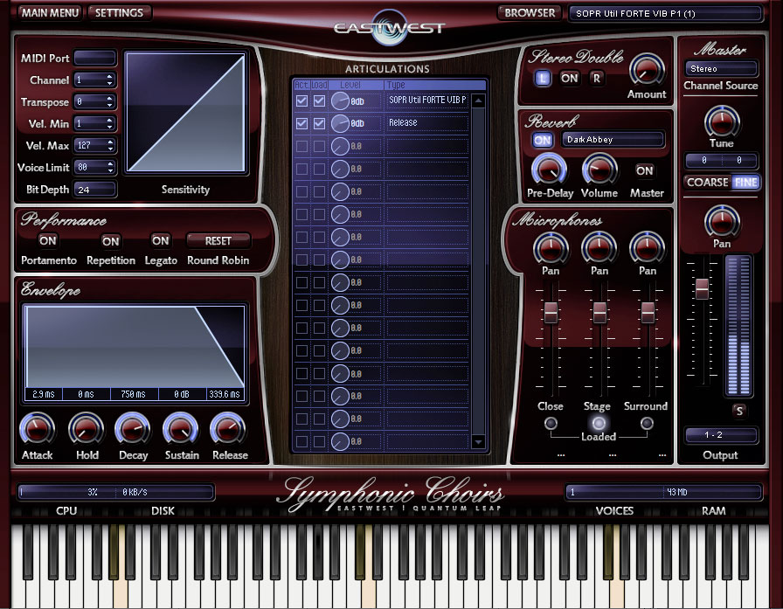
Task: Click the Reverb Volume knob
Action: 599,170
